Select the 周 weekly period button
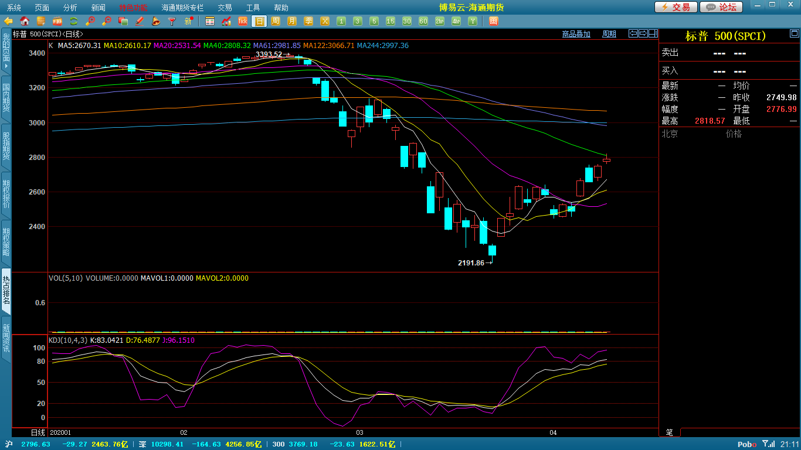The image size is (801, 450). point(276,21)
